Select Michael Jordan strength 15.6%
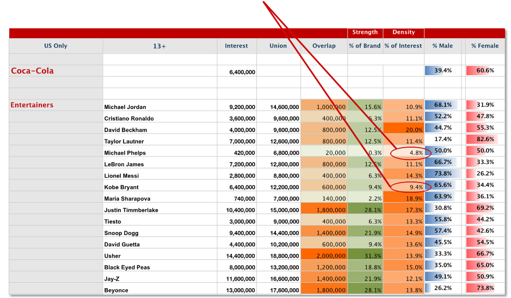This screenshot has height=298, width=511. [x=365, y=106]
